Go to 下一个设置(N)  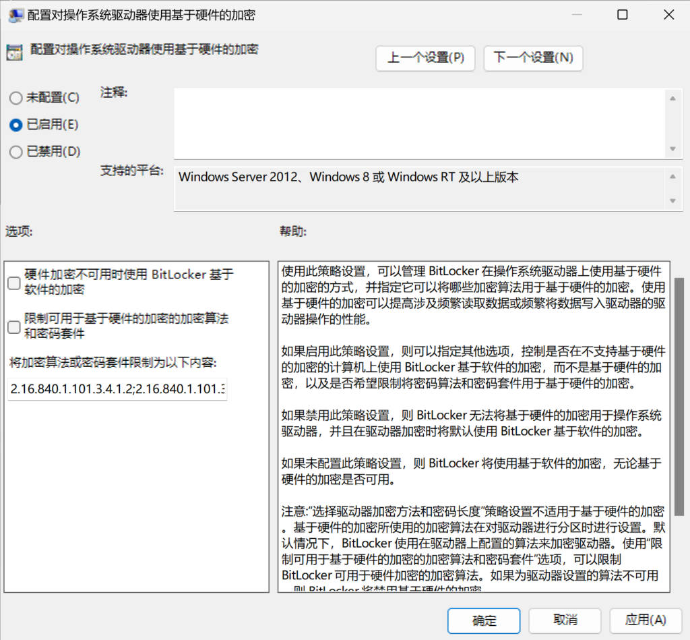tap(533, 58)
